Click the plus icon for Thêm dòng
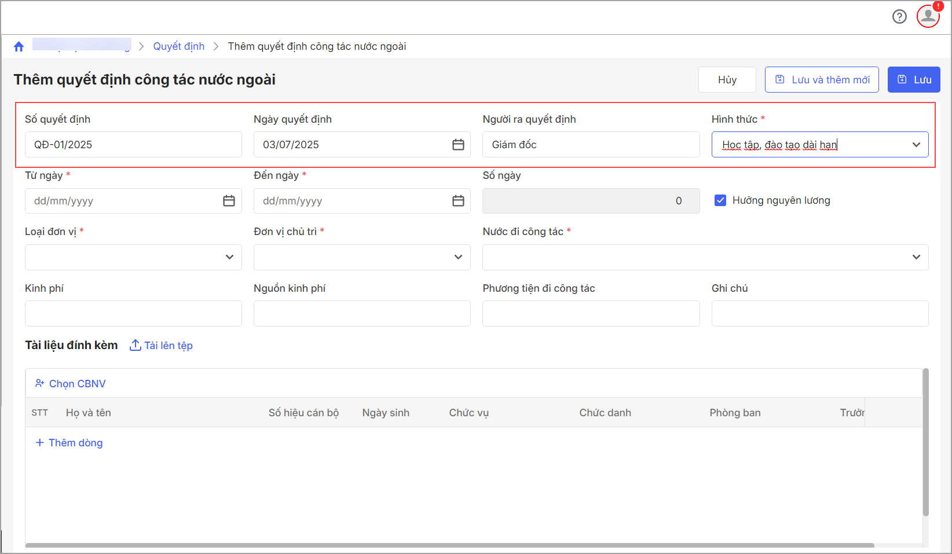The height and width of the screenshot is (554, 952). (40, 443)
